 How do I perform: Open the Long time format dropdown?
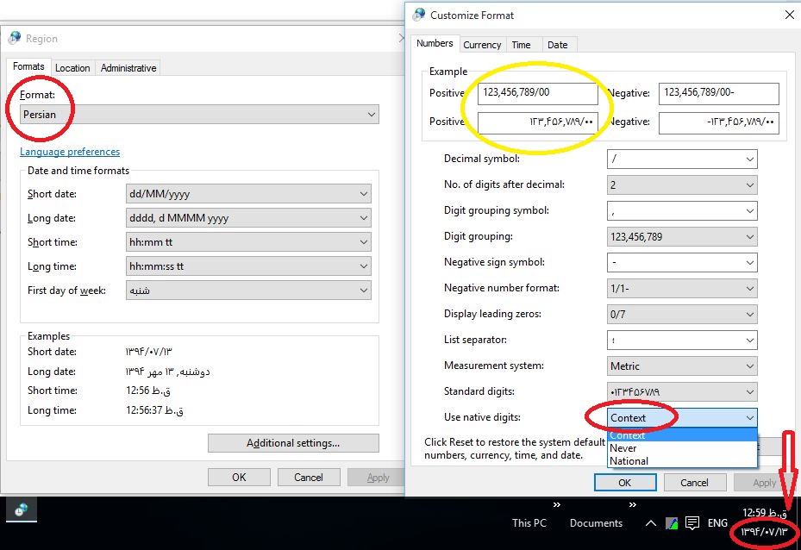click(x=248, y=266)
